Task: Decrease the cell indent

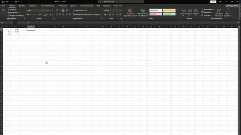Action: [67, 15]
